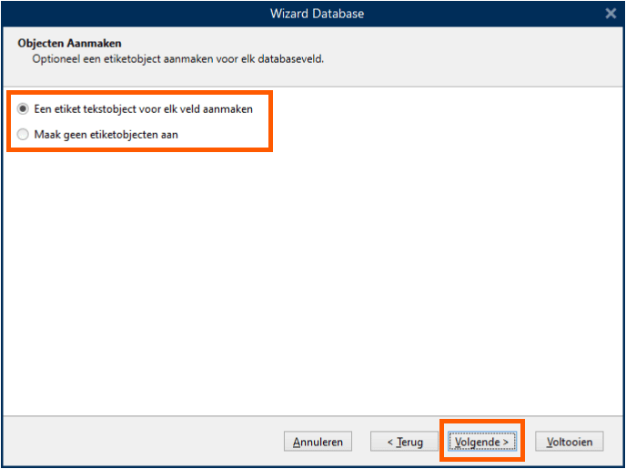626x469 pixels.
Task: Click the separator line below the header description
Action: (x=313, y=87)
